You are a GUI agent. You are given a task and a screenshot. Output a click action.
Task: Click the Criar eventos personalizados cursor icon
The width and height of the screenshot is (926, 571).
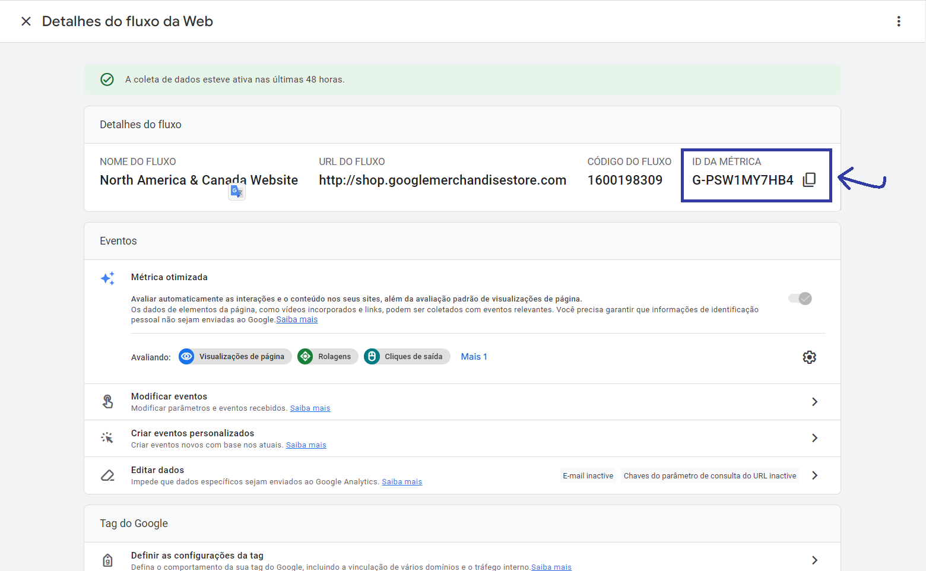pos(107,438)
